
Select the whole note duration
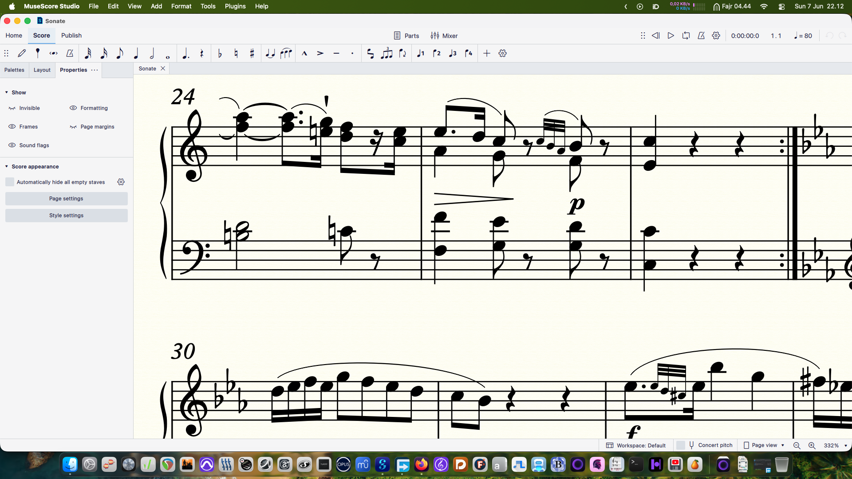(x=168, y=56)
